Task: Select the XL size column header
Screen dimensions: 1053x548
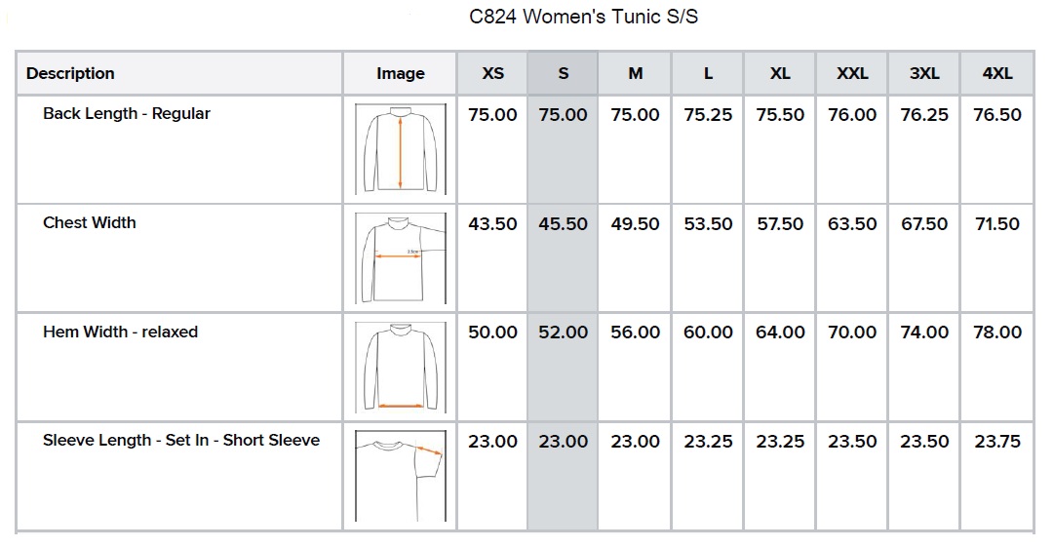Action: (780, 73)
